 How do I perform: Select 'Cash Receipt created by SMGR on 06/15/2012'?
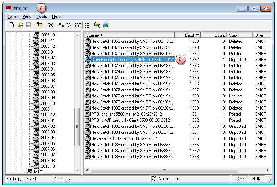tap(132, 60)
